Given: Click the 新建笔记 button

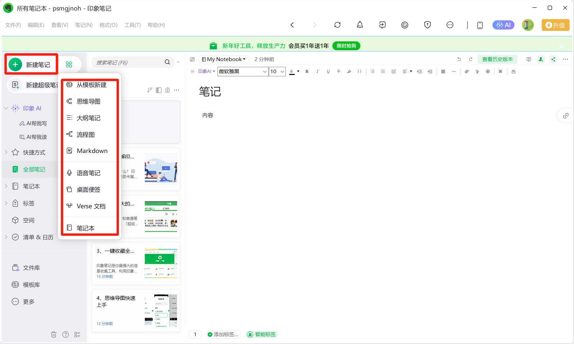Looking at the screenshot, I should [31, 64].
